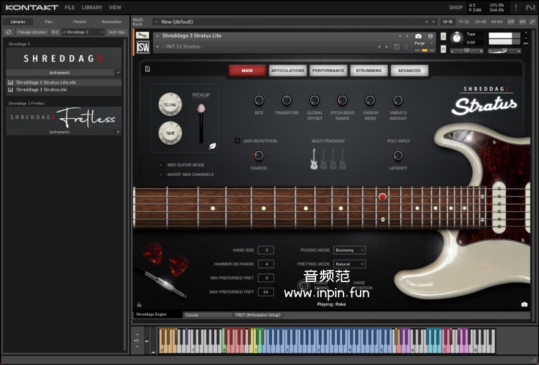Open the snapshot camera icon in instrument header
The height and width of the screenshot is (365, 539).
[418, 36]
